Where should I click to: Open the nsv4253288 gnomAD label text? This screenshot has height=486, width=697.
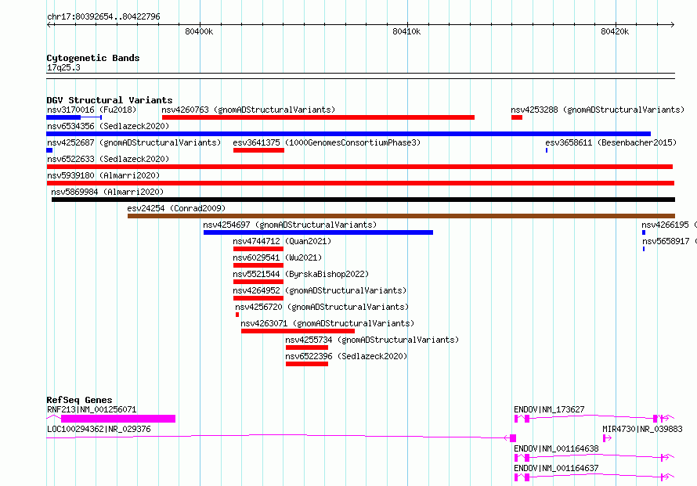598,110
